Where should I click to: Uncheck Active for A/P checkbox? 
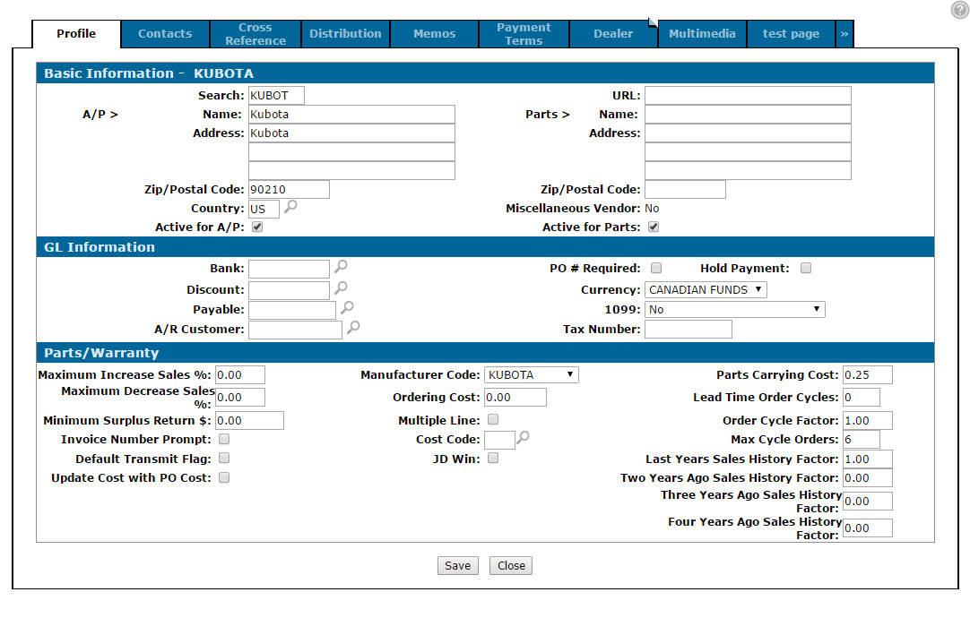click(257, 227)
